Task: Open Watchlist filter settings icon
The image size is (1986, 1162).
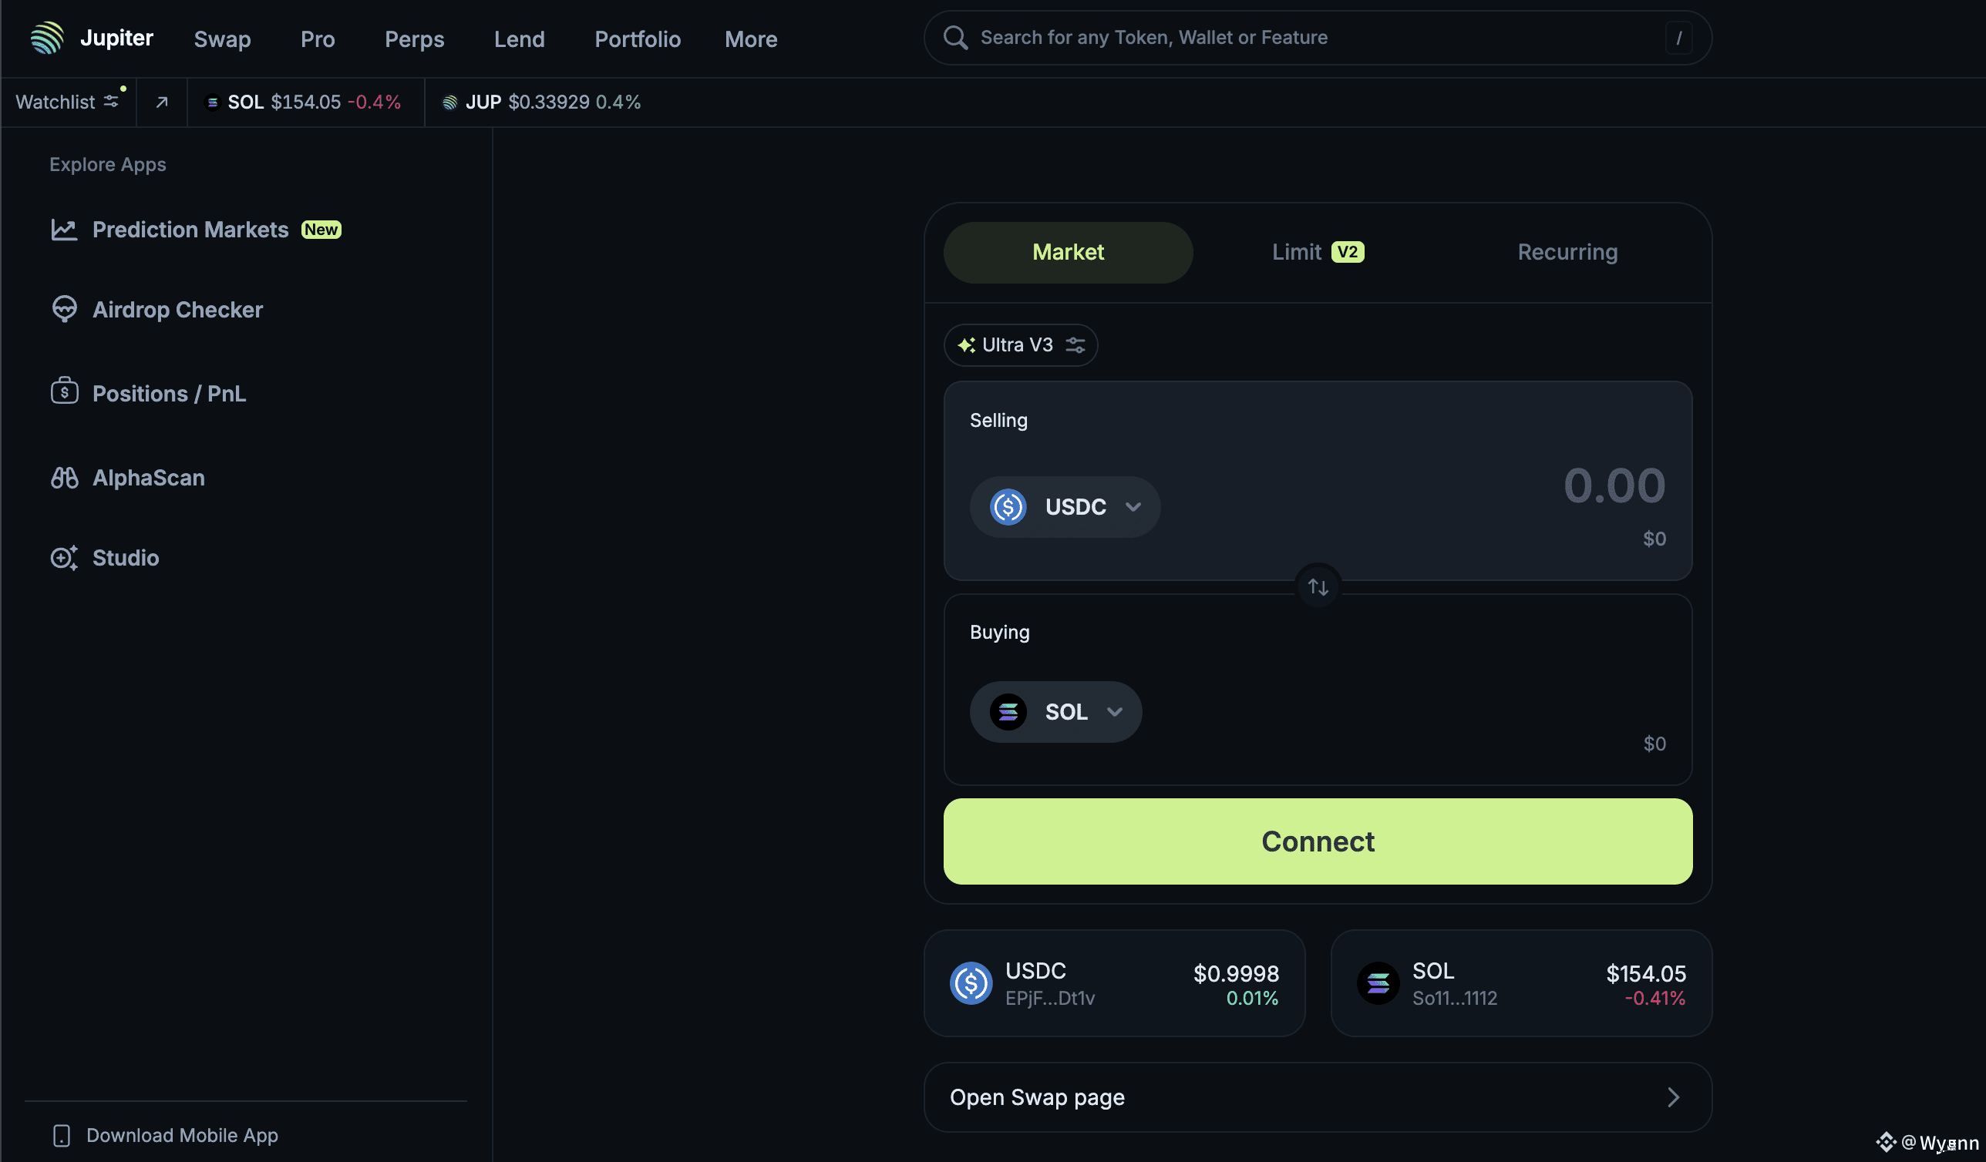Action: [111, 102]
